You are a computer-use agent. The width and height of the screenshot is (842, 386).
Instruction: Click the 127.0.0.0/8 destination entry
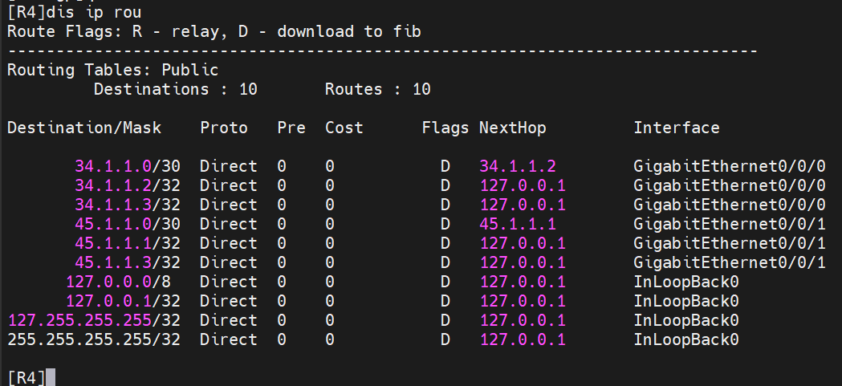122,282
